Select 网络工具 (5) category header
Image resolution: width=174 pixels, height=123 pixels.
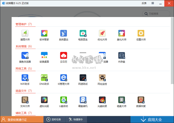[24, 69]
